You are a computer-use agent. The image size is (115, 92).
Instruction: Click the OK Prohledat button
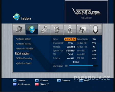click(x=64, y=80)
